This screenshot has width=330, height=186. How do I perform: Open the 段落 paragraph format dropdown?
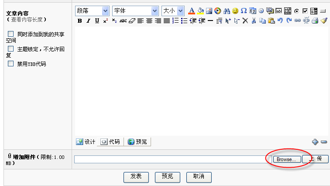pyautogui.click(x=92, y=11)
